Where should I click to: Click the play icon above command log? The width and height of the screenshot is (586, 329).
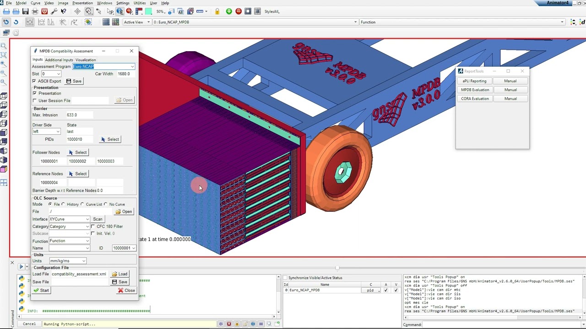click(21, 266)
